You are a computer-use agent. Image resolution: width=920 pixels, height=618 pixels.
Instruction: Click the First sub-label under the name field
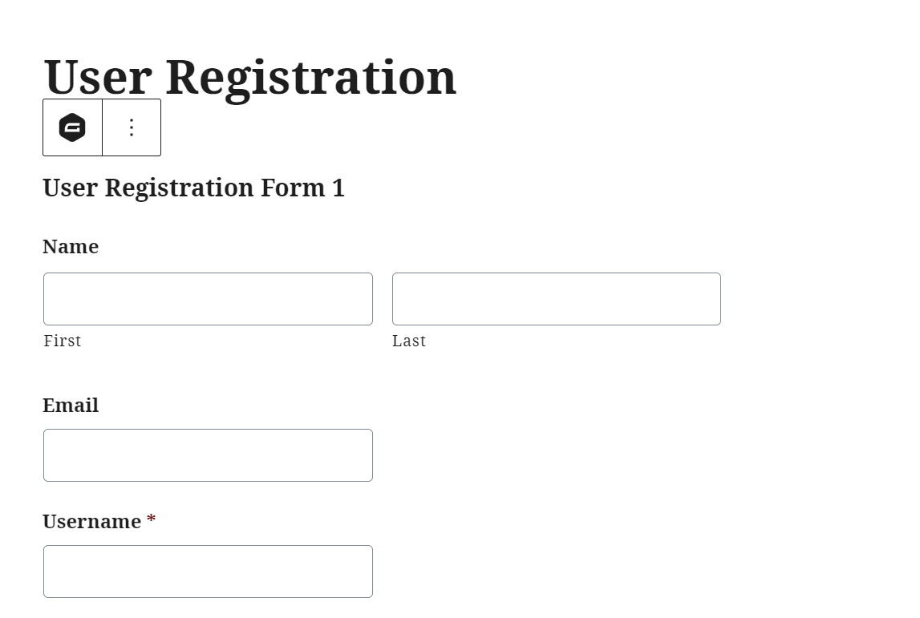click(x=63, y=341)
